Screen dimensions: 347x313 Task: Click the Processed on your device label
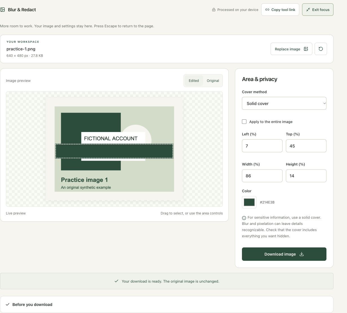[238, 10]
